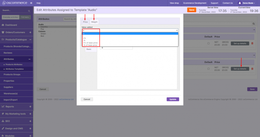This screenshot has width=260, height=137.
Task: Delete the first attribute row with the trash icon
Action: (252, 43)
